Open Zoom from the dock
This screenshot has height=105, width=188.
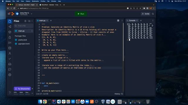click(87, 101)
